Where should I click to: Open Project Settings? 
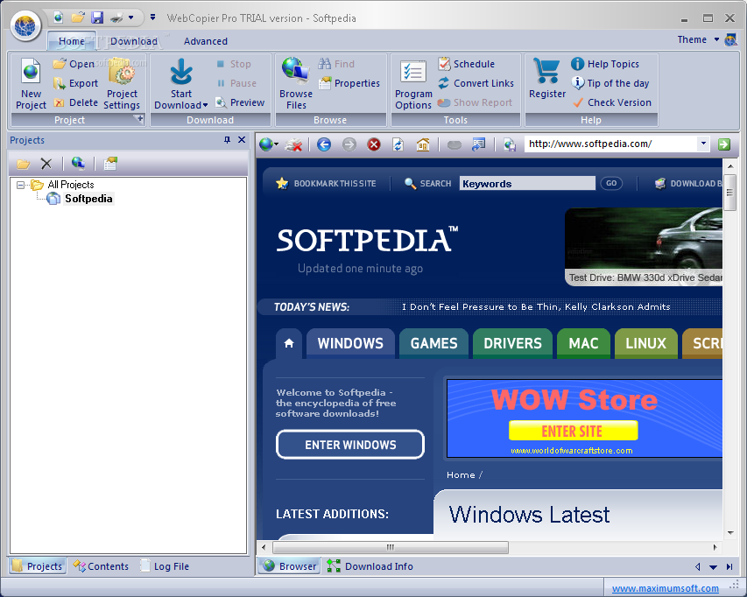[x=122, y=84]
